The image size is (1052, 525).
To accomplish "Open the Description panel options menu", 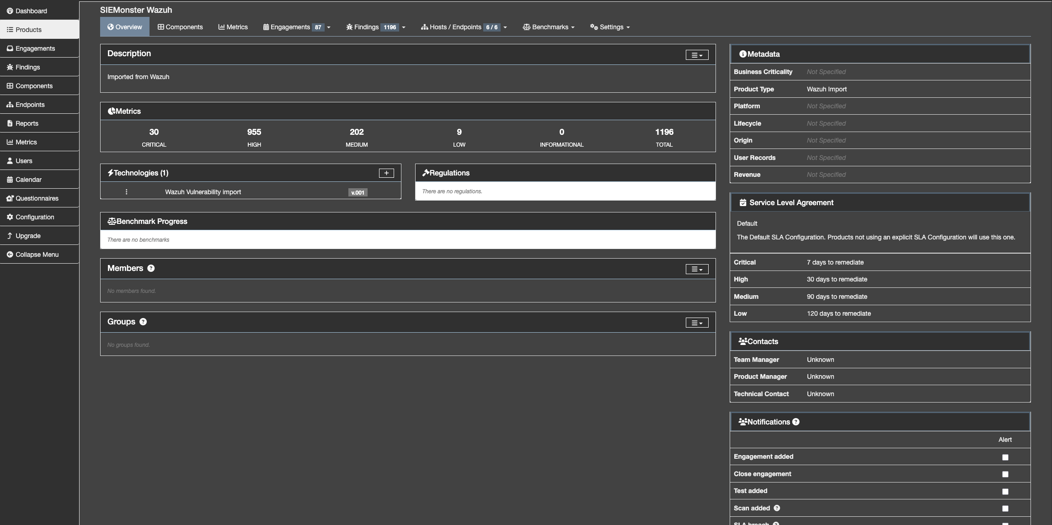I will [x=697, y=55].
